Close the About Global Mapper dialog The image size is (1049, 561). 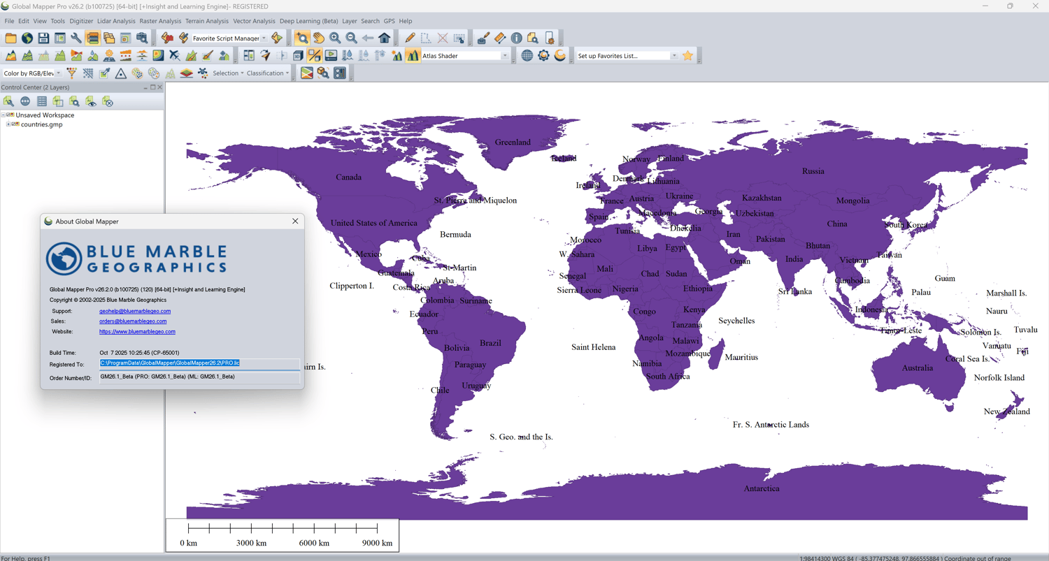point(295,221)
